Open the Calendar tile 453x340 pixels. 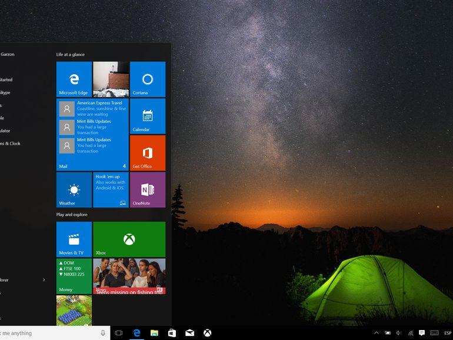[148, 116]
